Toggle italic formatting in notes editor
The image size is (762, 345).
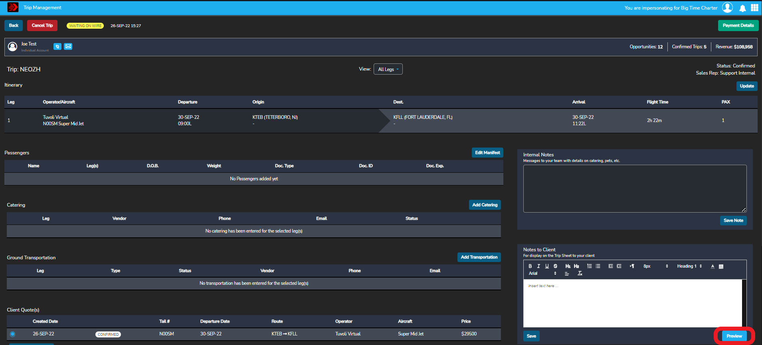click(538, 266)
